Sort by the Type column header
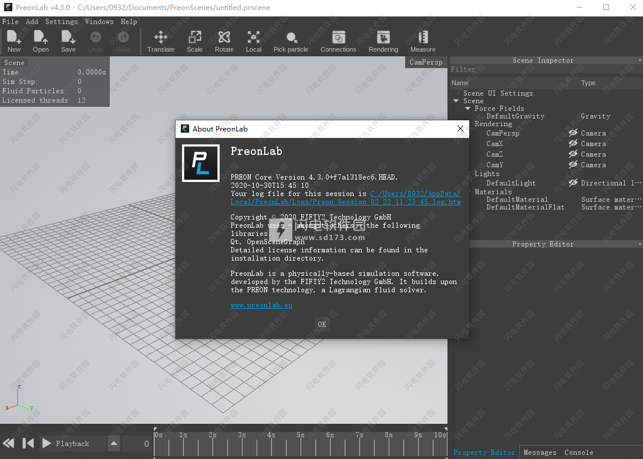The image size is (643, 459). pyautogui.click(x=588, y=83)
